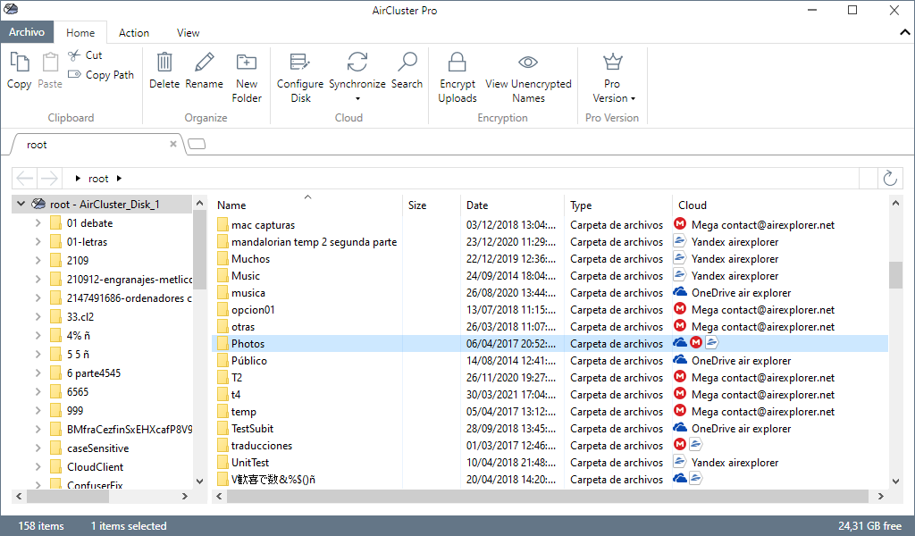Switch to the Action ribbon tab
915x536 pixels.
pyautogui.click(x=134, y=33)
